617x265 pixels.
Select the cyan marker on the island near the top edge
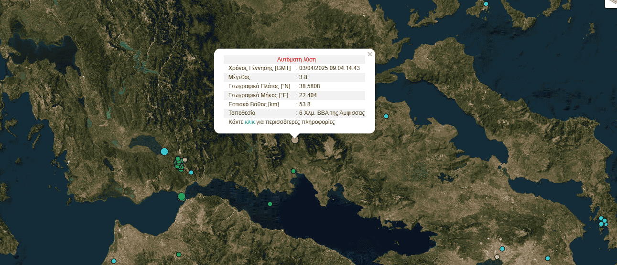tap(486, 4)
